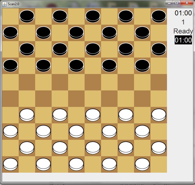Select the leftmost black piece in black's front row
Viewport: 195px width, 185px height.
pos(10,66)
